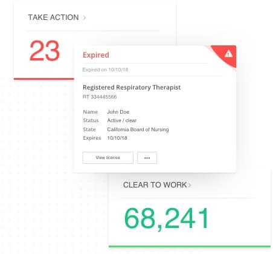The image size is (273, 254).
Task: Expand the TAKE ACTION chevron arrow
Action: pos(85,18)
